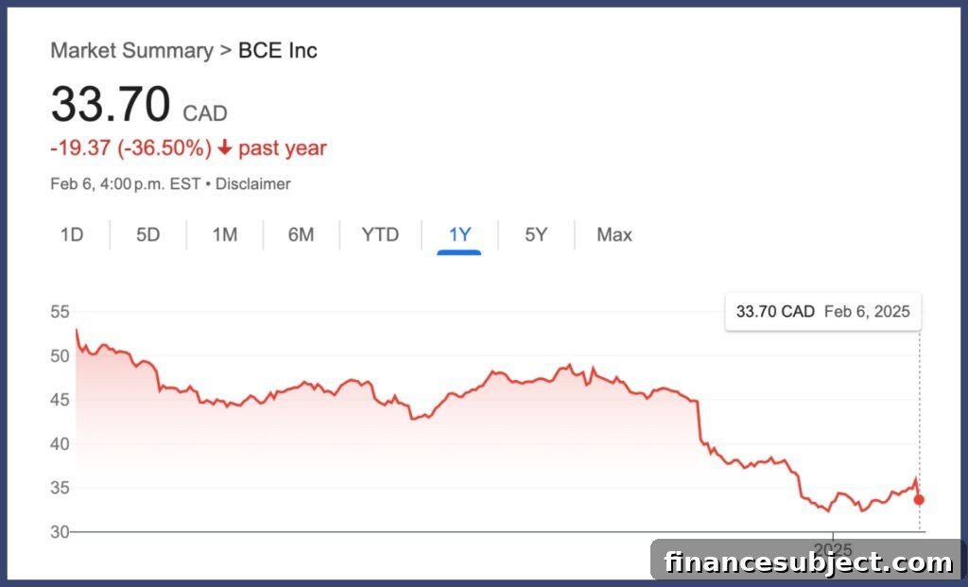Open the Market Summary breadcrumb link
968x587 pixels.
coord(131,51)
